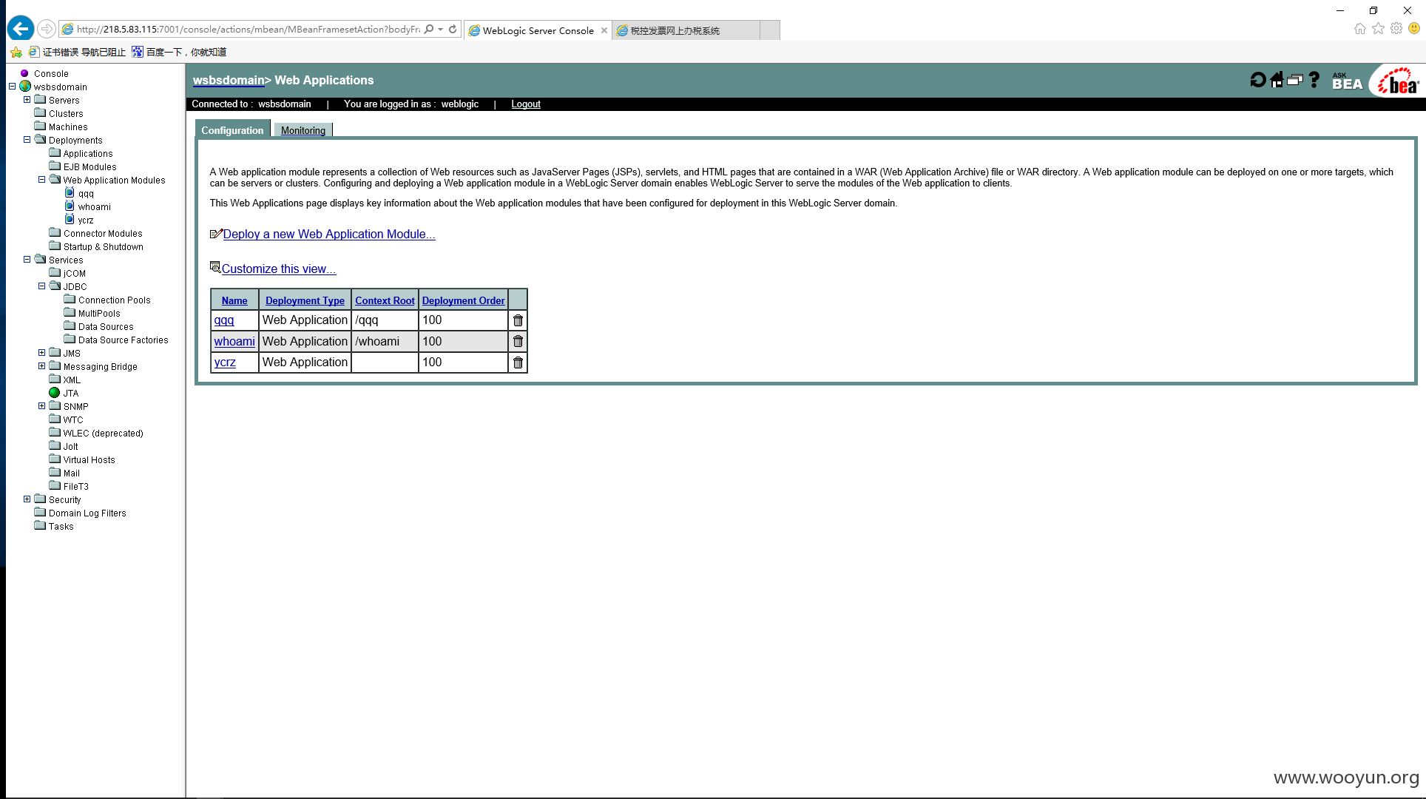This screenshot has height=799, width=1426.
Task: Delete the ycrz web application trash icon
Action: (518, 363)
